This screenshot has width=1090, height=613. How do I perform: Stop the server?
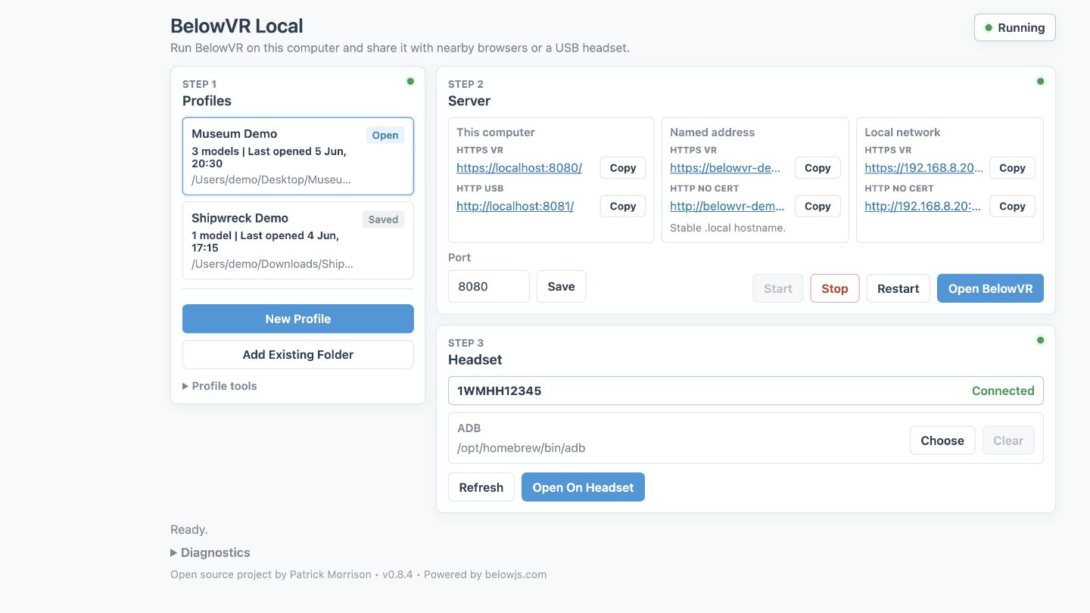(834, 288)
